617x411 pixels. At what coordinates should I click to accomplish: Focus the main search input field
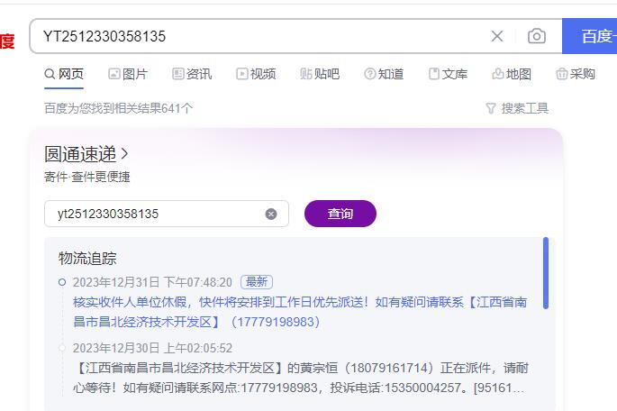(259, 36)
